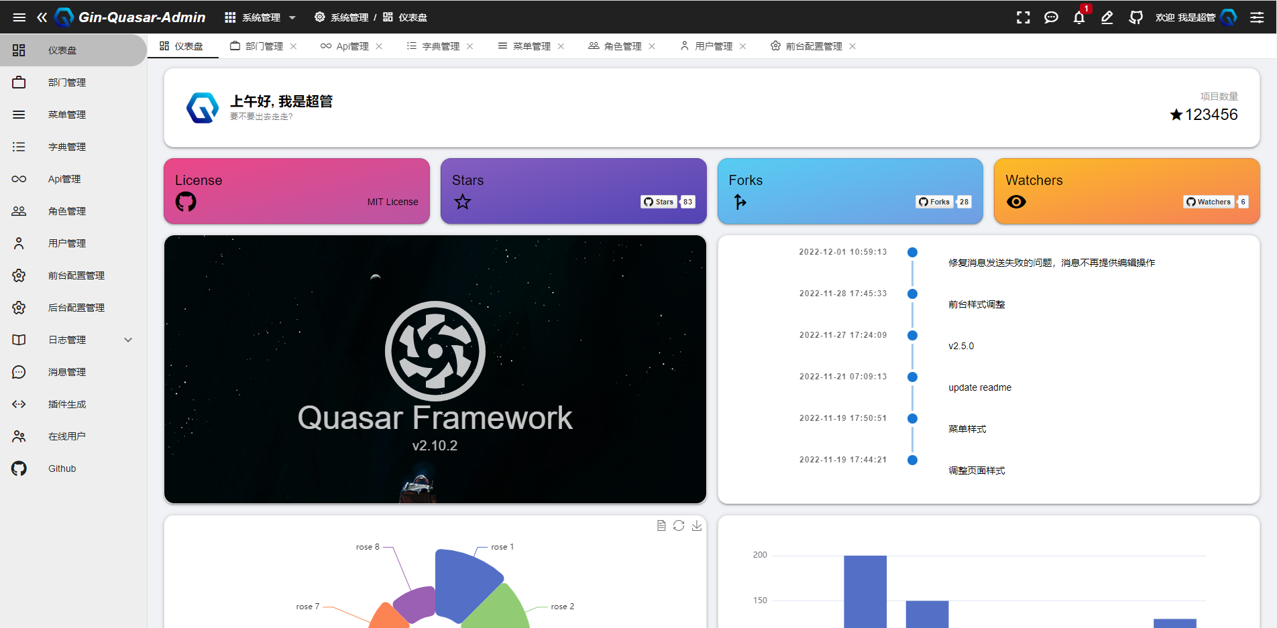Click the '菜单样式' timeline entry
The image size is (1277, 628).
click(967, 429)
